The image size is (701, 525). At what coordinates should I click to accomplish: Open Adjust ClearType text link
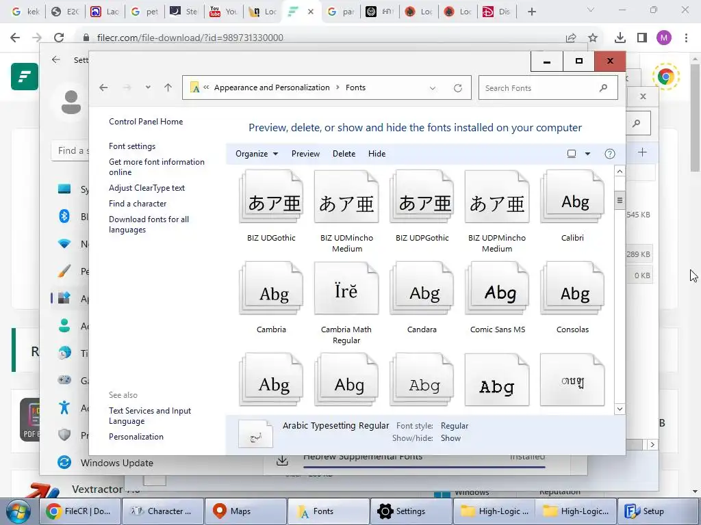pos(146,188)
